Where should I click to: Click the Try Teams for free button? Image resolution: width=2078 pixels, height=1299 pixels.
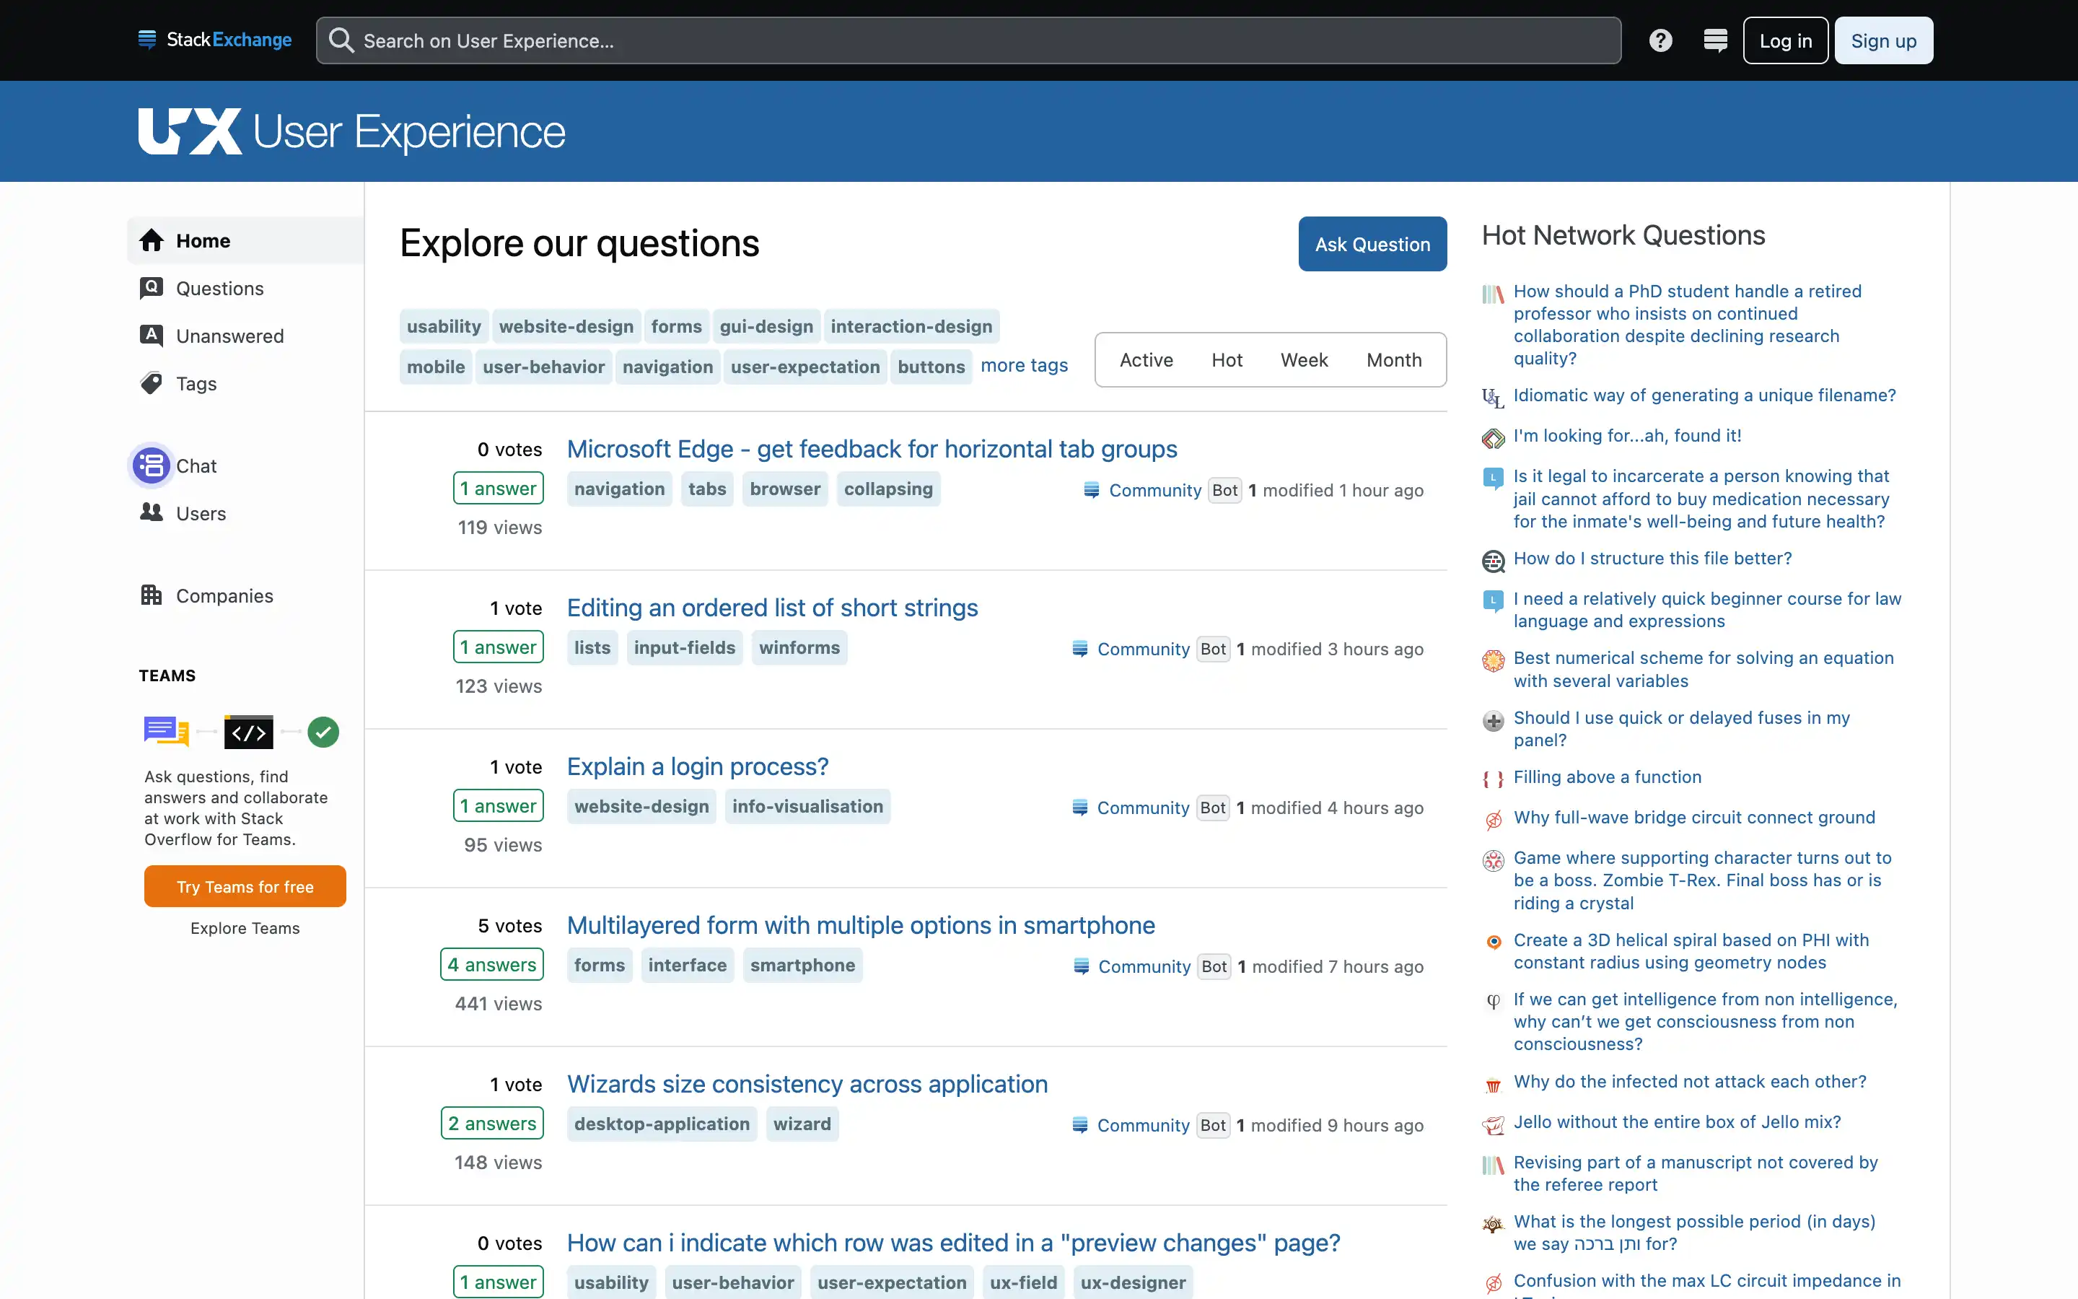[x=245, y=887]
